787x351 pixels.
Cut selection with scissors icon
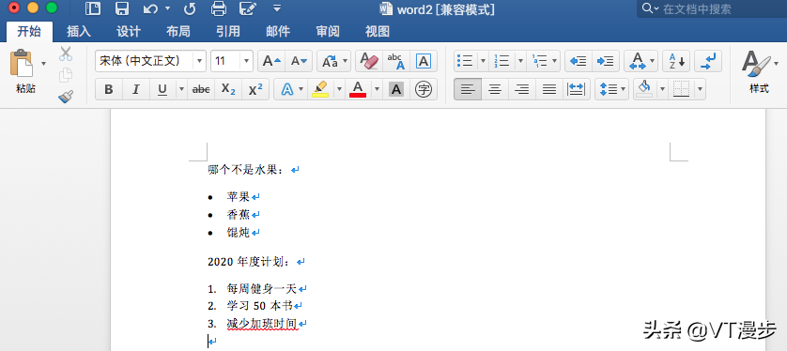pyautogui.click(x=66, y=53)
